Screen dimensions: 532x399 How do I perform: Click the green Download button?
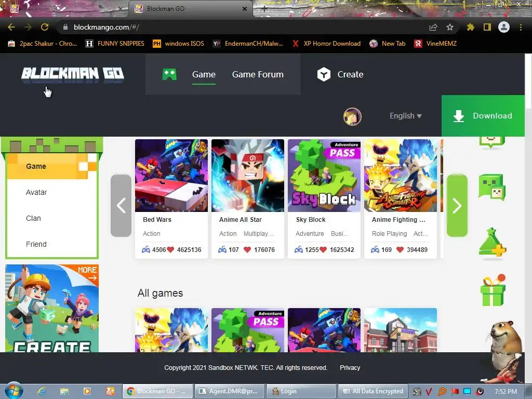pyautogui.click(x=483, y=116)
